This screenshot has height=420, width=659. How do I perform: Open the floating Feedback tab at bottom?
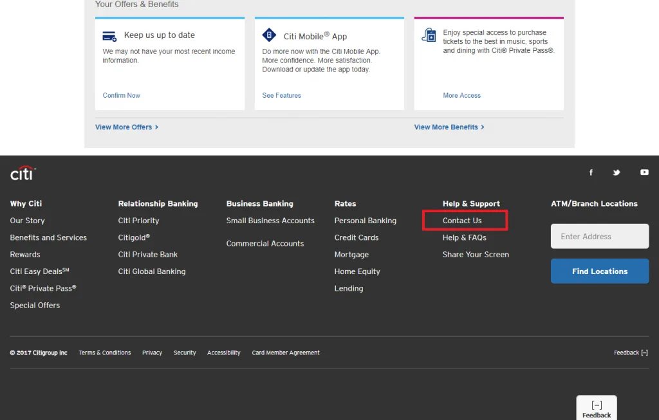pos(597,408)
